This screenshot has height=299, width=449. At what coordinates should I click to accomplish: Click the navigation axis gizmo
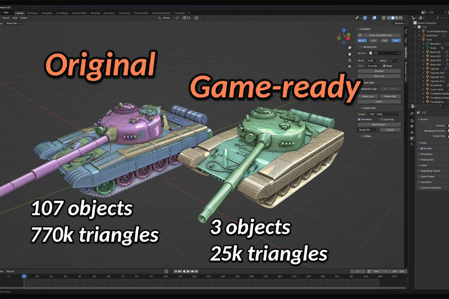coord(344,36)
